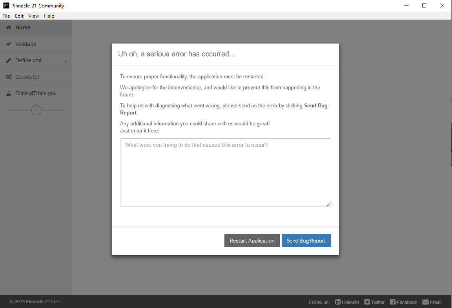452x308 pixels.
Task: Collapse the sidebar with the circular arrow
Action: click(x=36, y=110)
